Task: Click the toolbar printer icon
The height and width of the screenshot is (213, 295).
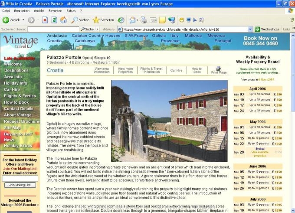Action: coord(144,20)
